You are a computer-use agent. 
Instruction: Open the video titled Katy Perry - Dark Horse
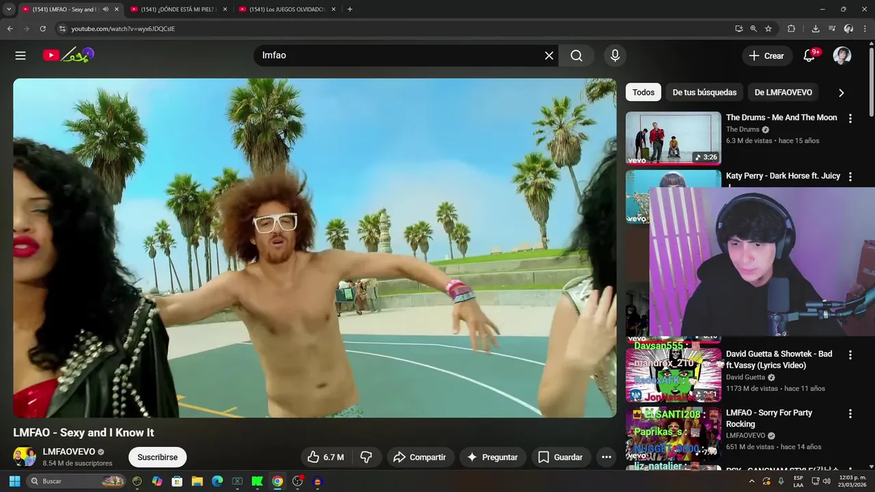click(x=783, y=176)
